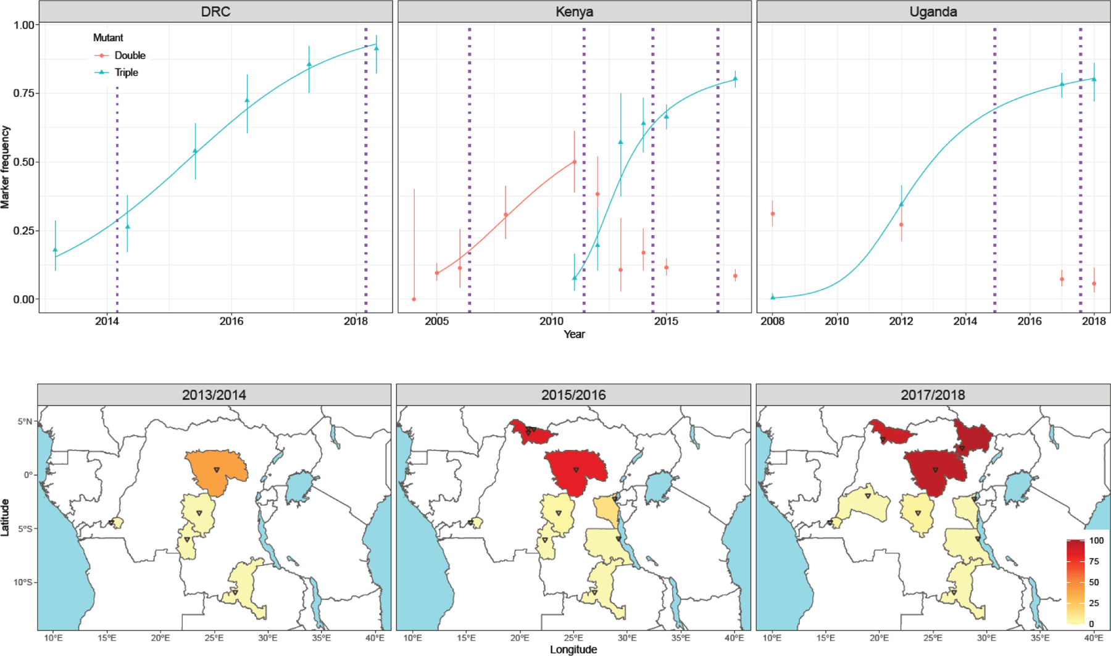Click the Triple legend entry

tap(116, 72)
